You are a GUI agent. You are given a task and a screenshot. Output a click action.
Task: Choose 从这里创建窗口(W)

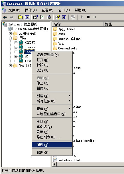pyautogui.click(x=52, y=114)
